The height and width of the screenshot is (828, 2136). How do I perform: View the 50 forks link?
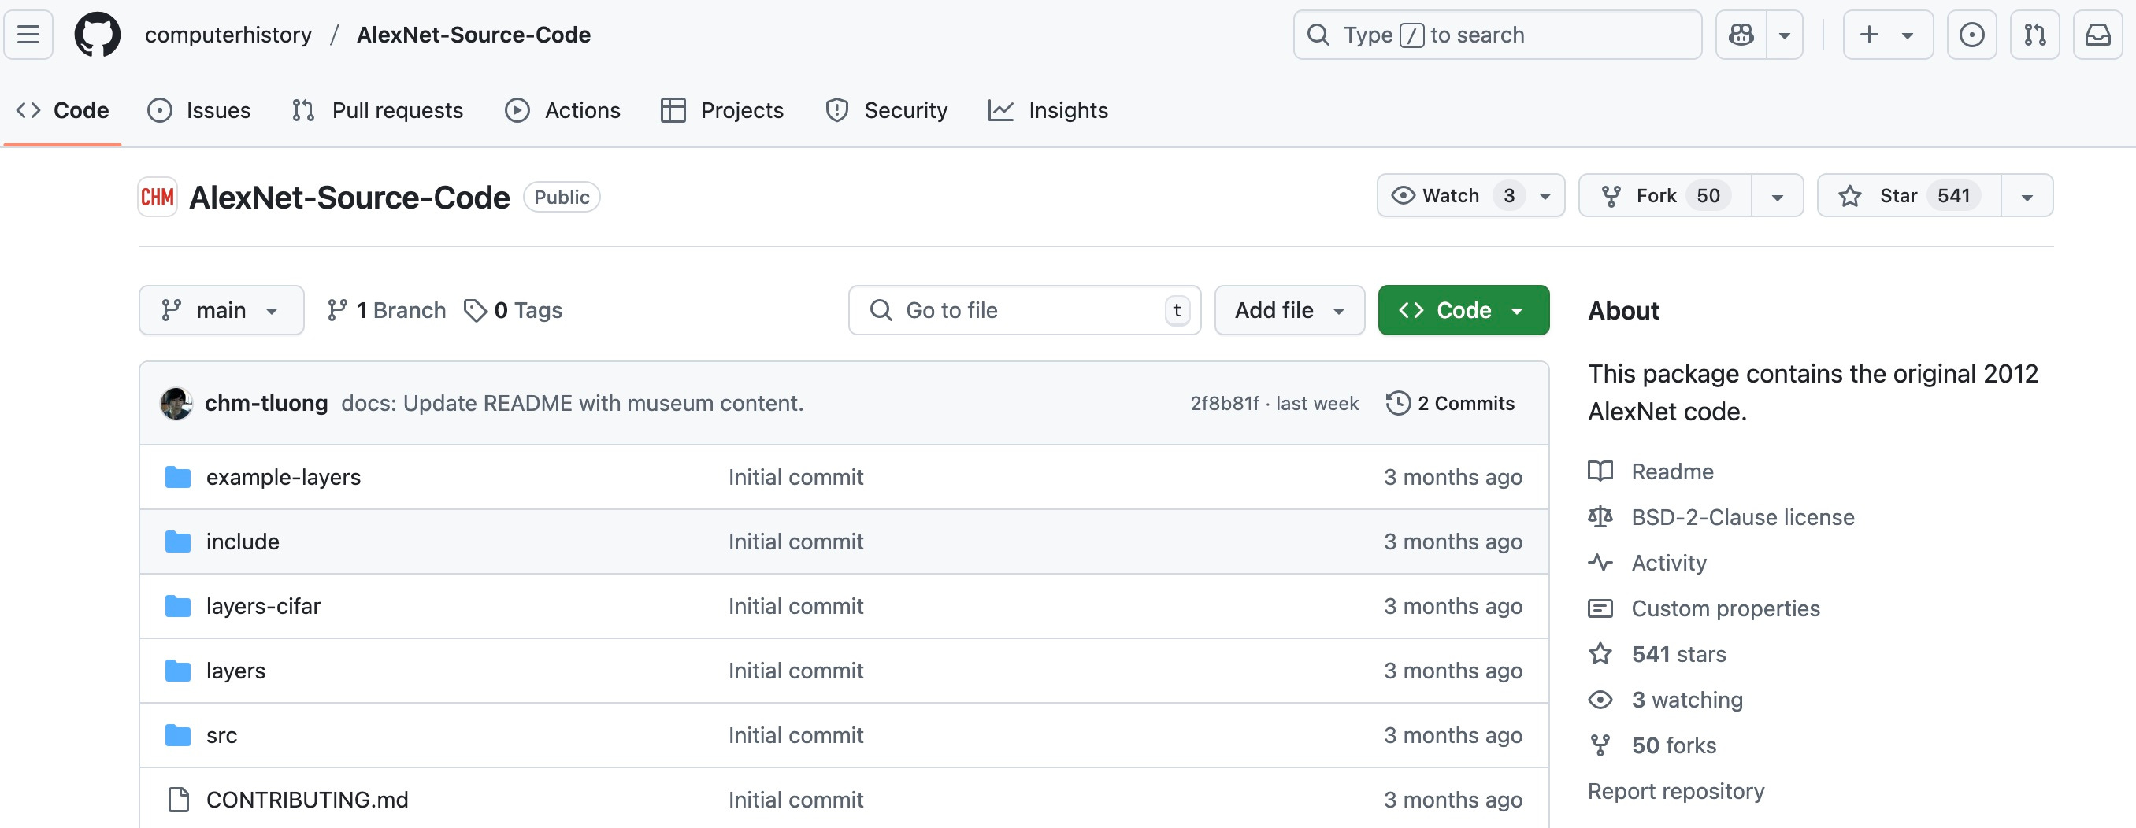pyautogui.click(x=1674, y=745)
